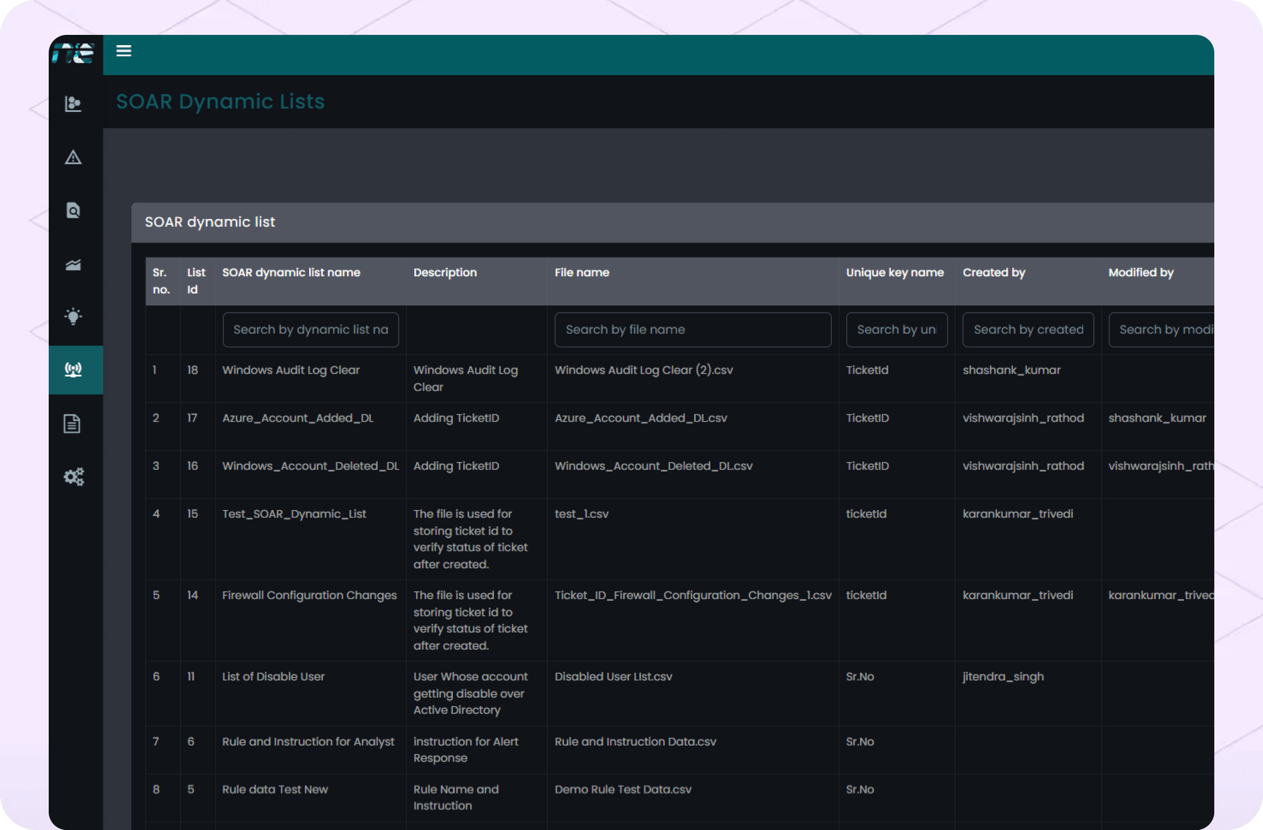Click the company logo at top left
The width and height of the screenshot is (1263, 830).
pyautogui.click(x=73, y=53)
